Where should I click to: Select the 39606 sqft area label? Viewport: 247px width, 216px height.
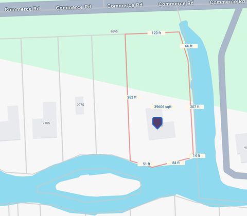[x=163, y=107]
